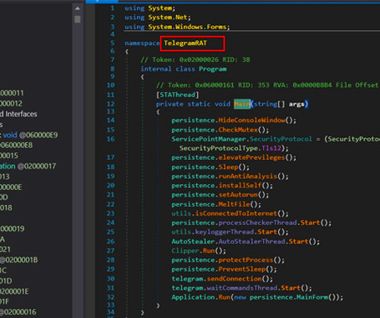This screenshot has height=318, width=380.
Task: Click the Application class on line 32
Action: tap(193, 297)
